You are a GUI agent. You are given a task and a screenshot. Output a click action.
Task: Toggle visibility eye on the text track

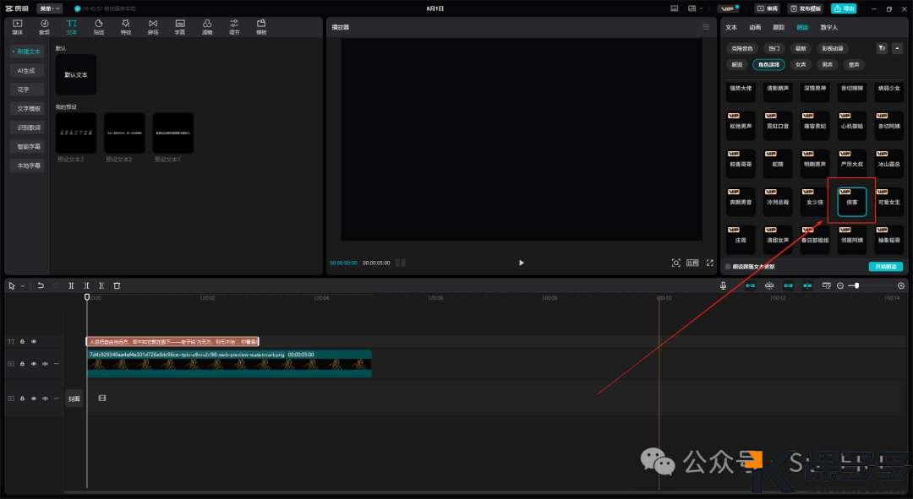(34, 342)
